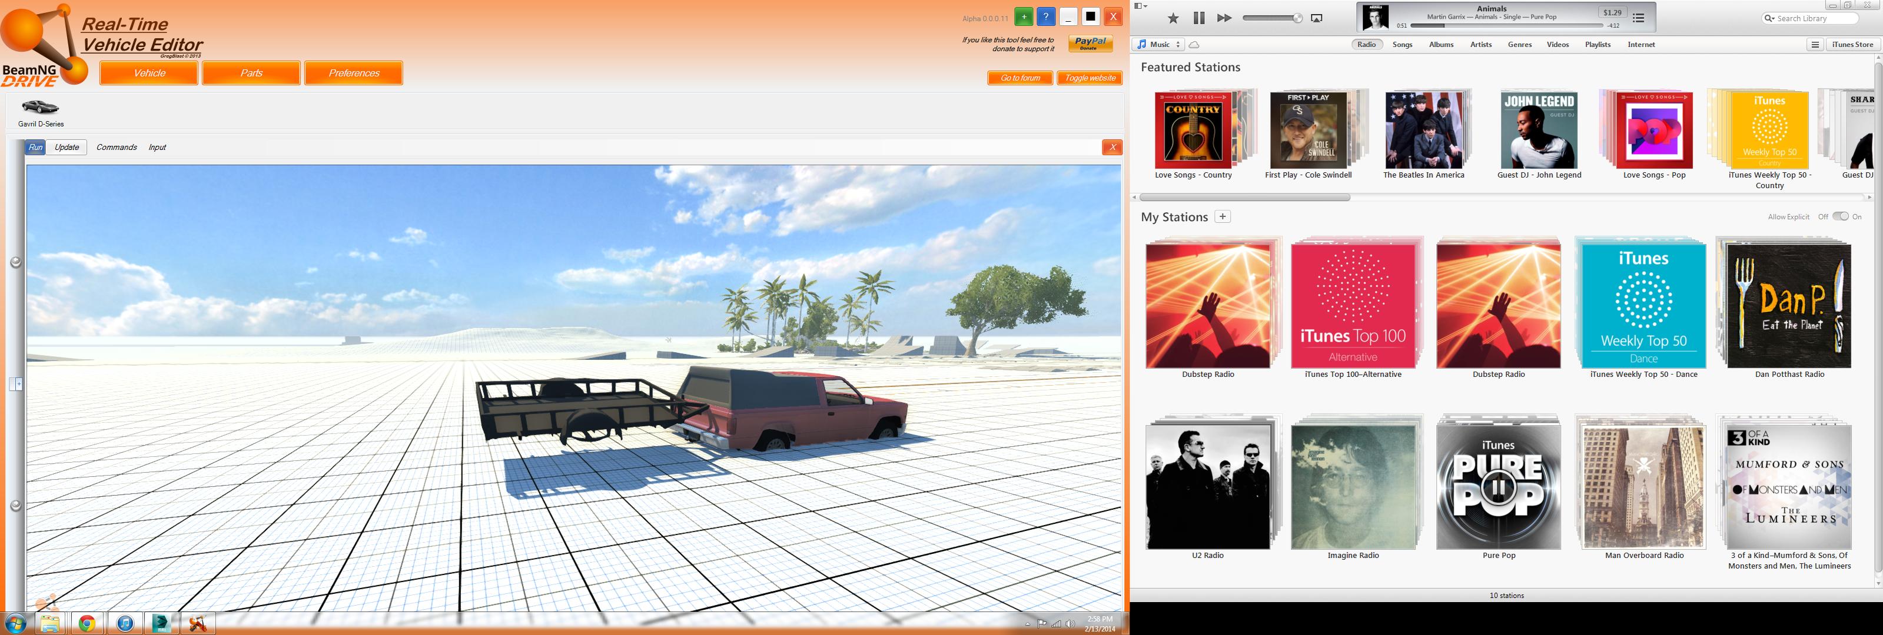
Task: Open the Input menu
Action: [157, 148]
